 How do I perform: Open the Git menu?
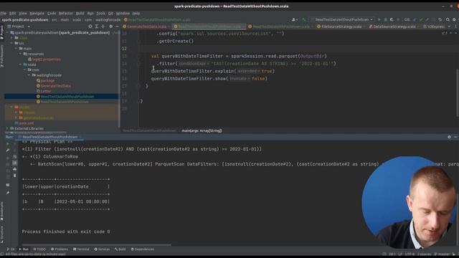[110, 13]
